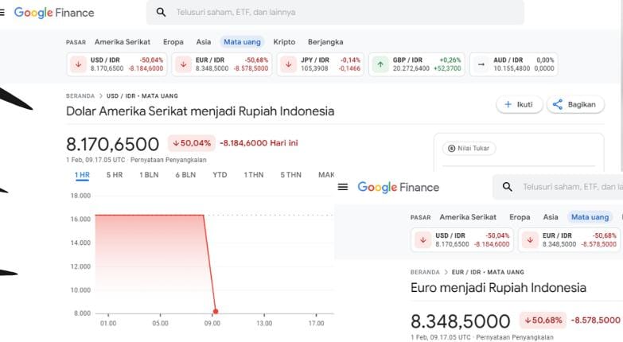Screen dimensions: 623x342
Task: Click the search magnifier icon in top bar
Action: 161,12
